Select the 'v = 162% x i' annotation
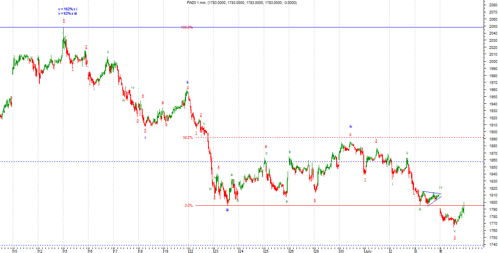The image size is (498, 253). [68, 9]
